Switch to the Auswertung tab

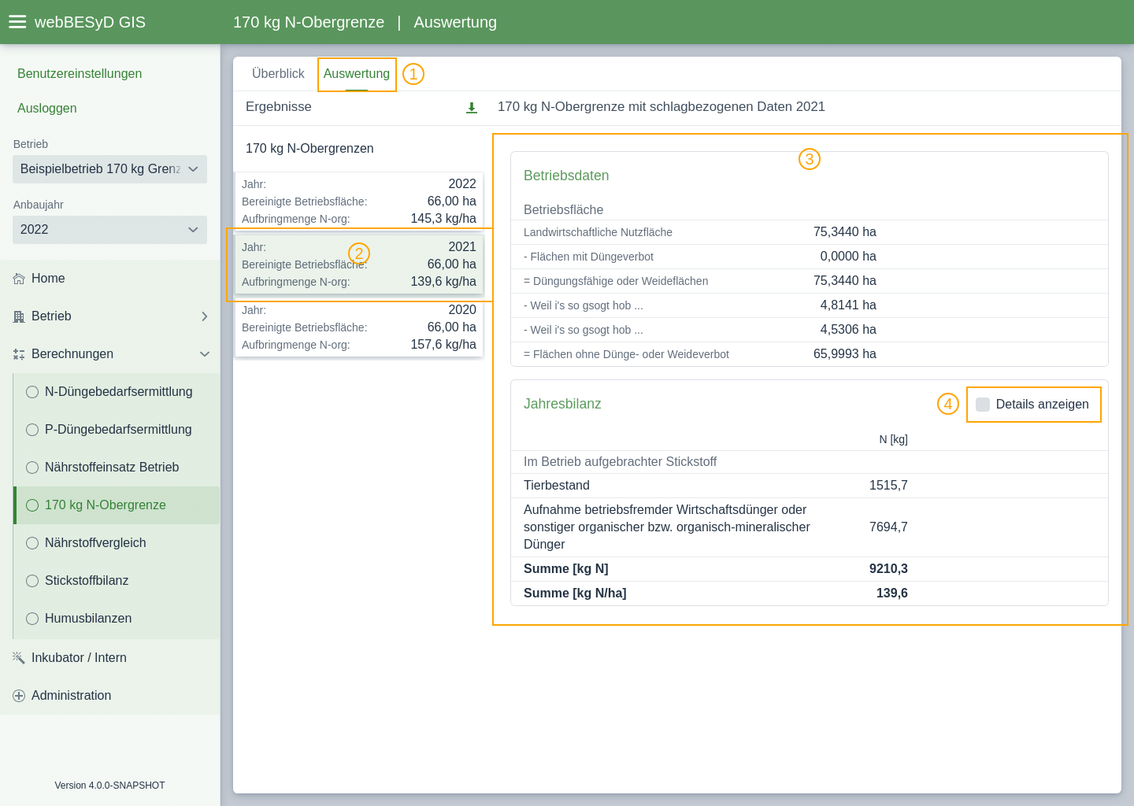coord(357,73)
